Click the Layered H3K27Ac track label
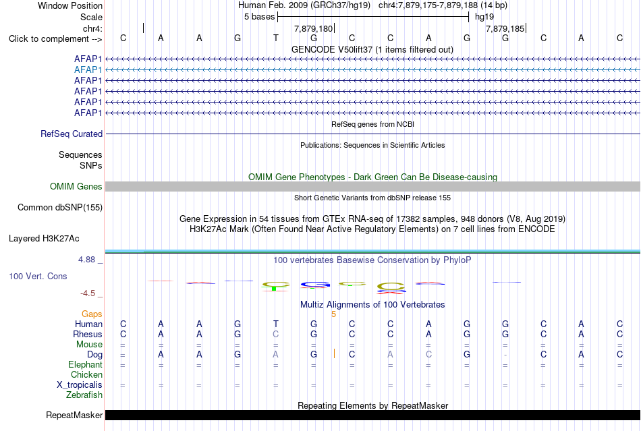 pos(44,239)
